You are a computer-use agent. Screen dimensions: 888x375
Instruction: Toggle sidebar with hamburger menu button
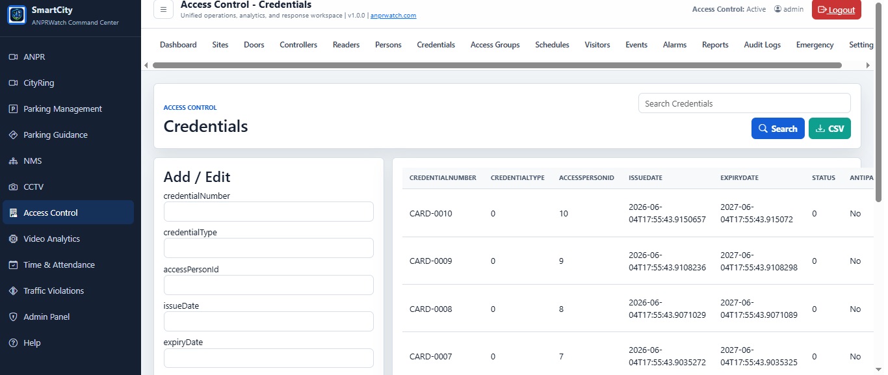pos(163,9)
